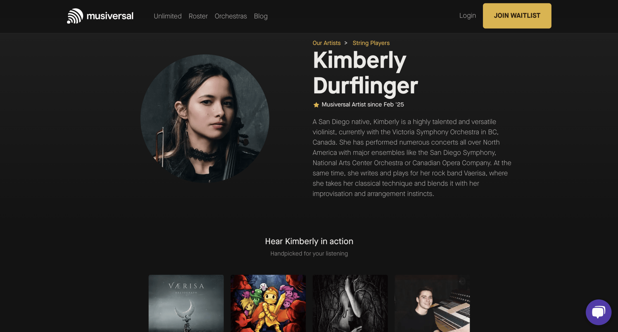Screen dimensions: 618x332
Task: Click the Kimberly Durflinger name heading
Action: [x=365, y=73]
